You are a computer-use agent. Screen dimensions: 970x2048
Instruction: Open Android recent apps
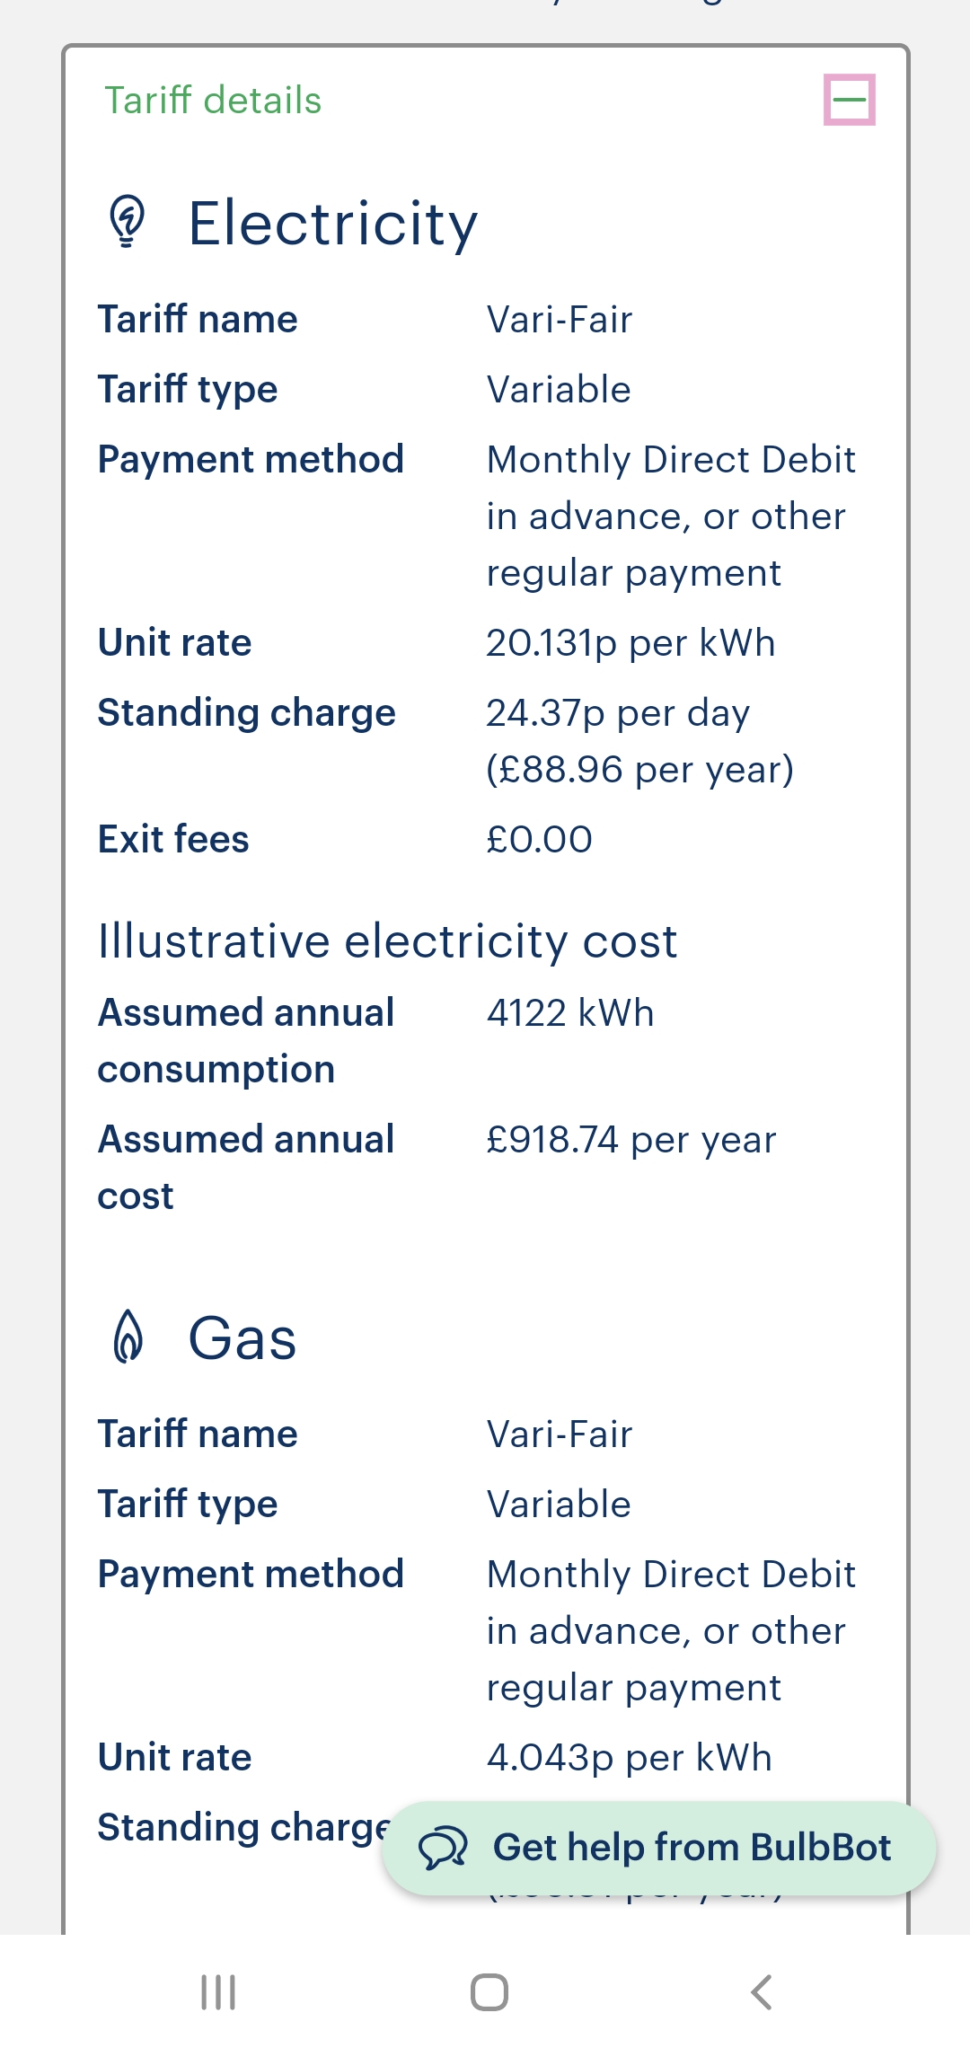coord(218,1991)
